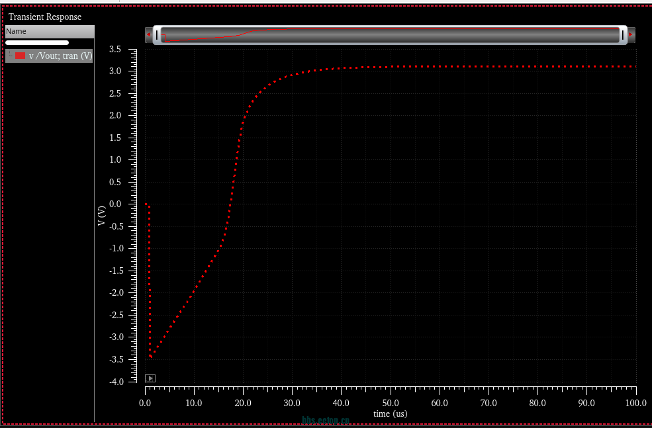Click the white bar under Name header
The image size is (652, 428).
37,42
